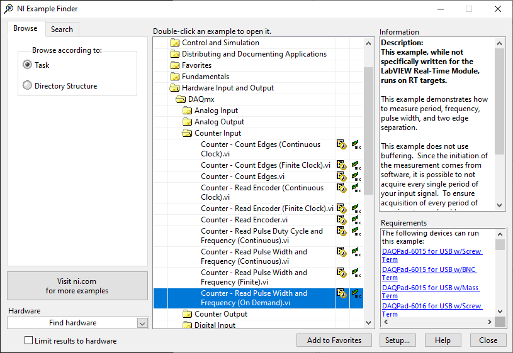Click DAQmx icon beside Counter - Count Edges (Continuous Clock).vi

point(356,144)
